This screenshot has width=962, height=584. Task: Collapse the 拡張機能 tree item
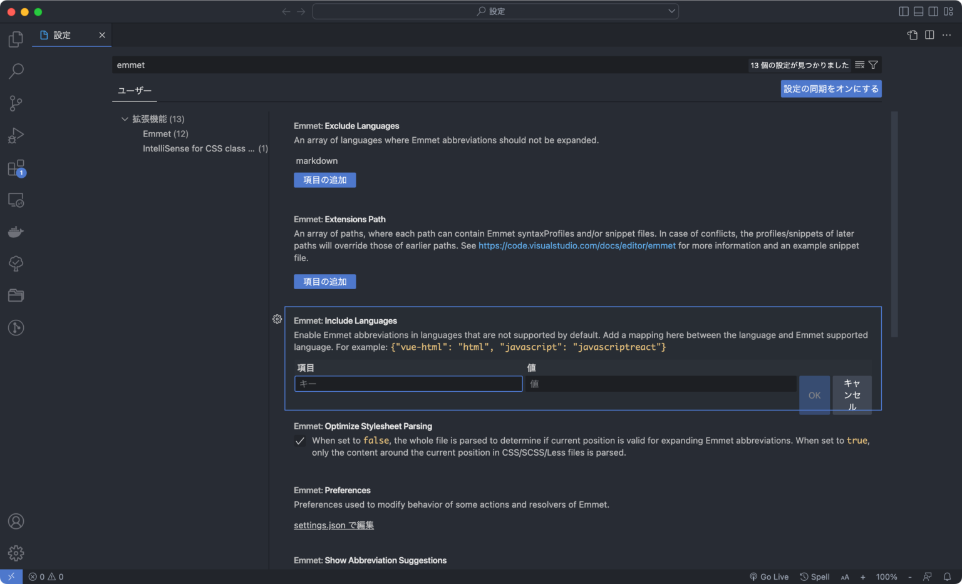[125, 118]
